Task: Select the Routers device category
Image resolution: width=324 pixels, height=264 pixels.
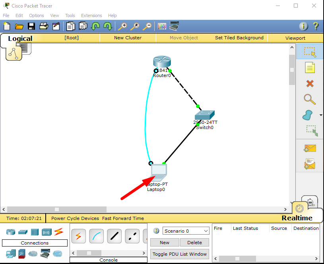Action: click(x=11, y=232)
